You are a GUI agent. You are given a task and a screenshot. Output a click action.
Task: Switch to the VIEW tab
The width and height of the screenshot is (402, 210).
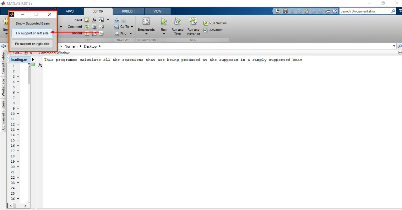coord(157,11)
